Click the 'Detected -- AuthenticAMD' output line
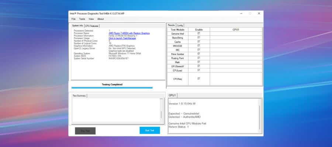This screenshot has height=147, width=332. 184,117
